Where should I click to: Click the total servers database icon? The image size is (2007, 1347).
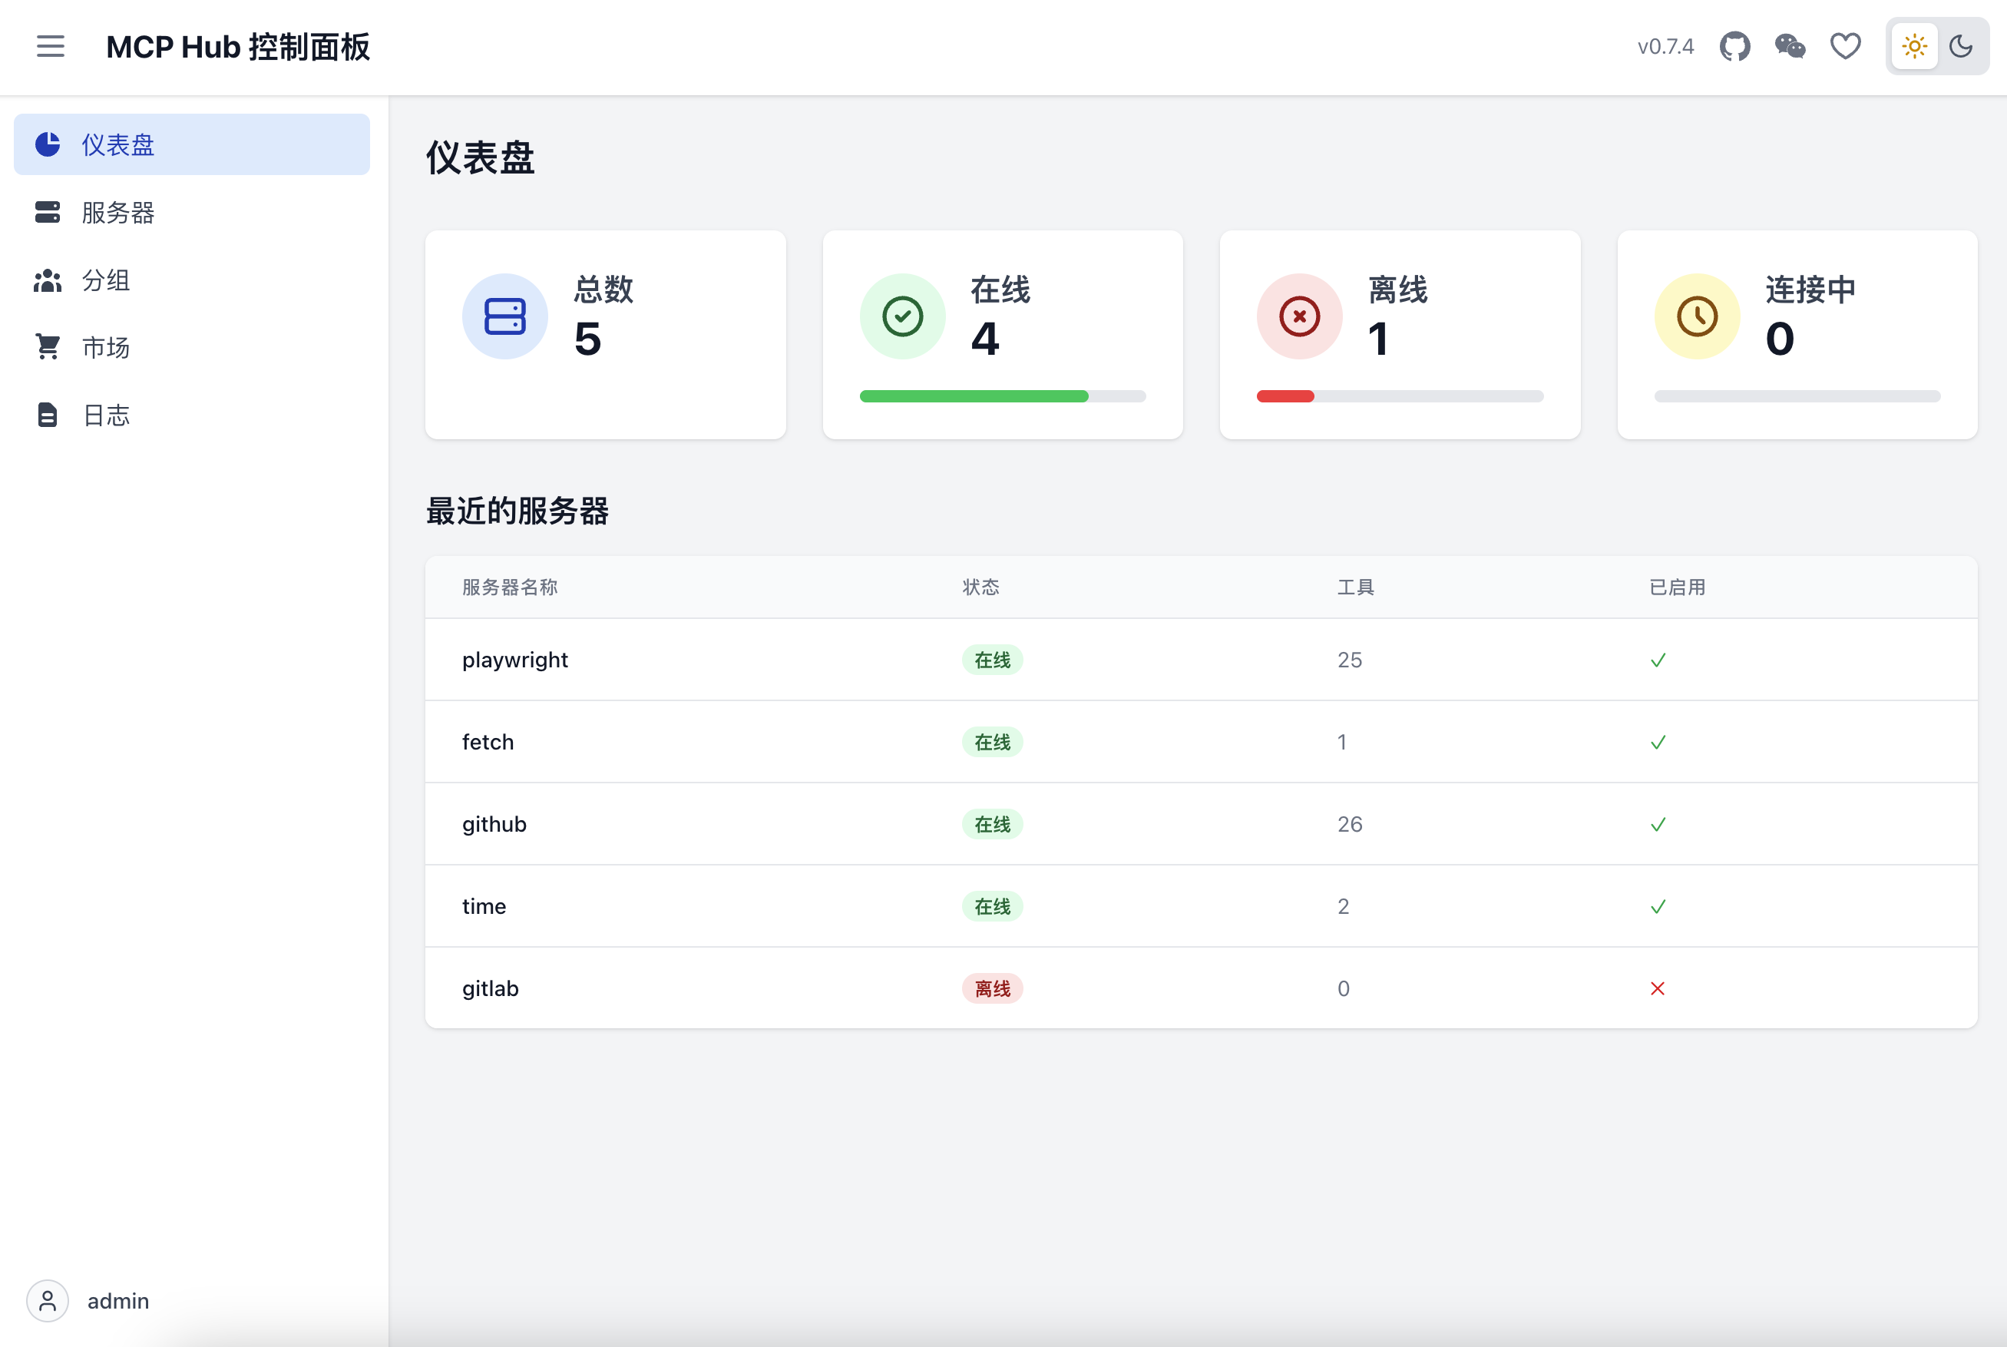tap(505, 316)
